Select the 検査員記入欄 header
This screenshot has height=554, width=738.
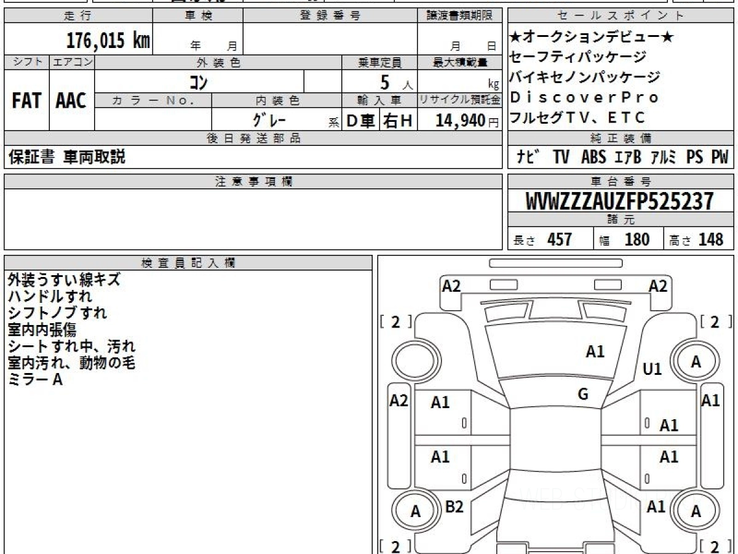188,263
